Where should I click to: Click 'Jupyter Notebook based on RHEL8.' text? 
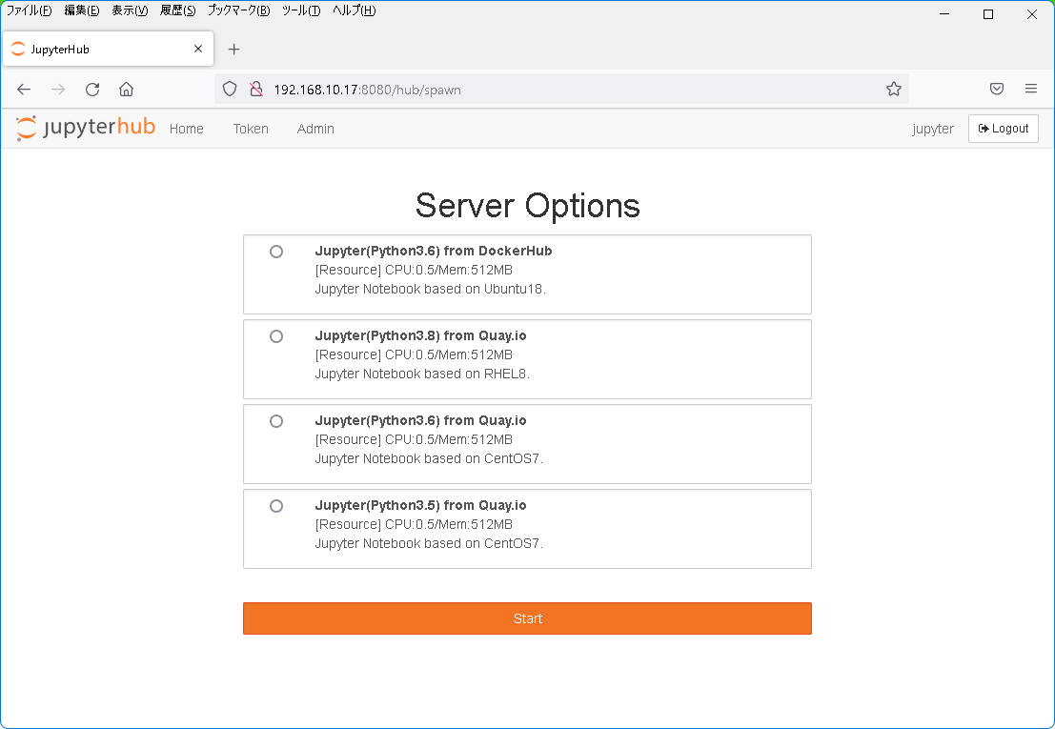point(422,374)
